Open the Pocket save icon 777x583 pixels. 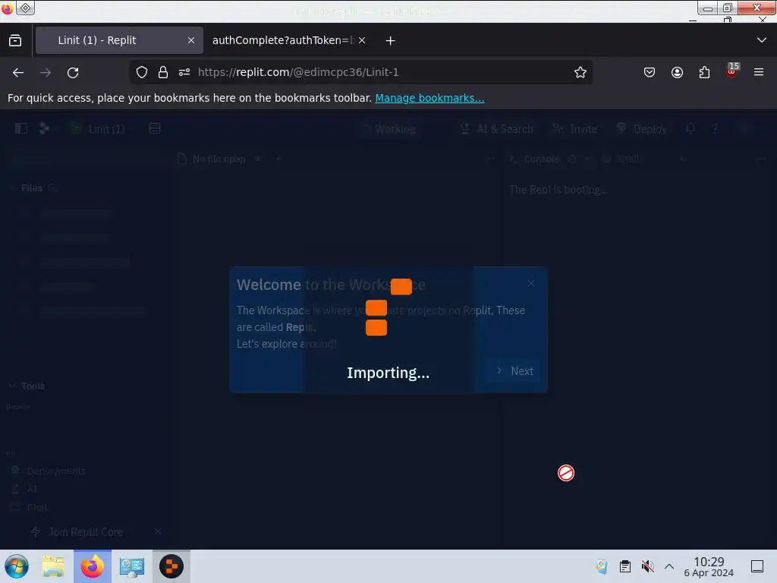point(650,72)
